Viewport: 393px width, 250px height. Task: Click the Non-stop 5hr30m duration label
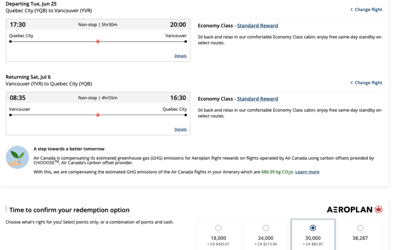pyautogui.click(x=98, y=25)
